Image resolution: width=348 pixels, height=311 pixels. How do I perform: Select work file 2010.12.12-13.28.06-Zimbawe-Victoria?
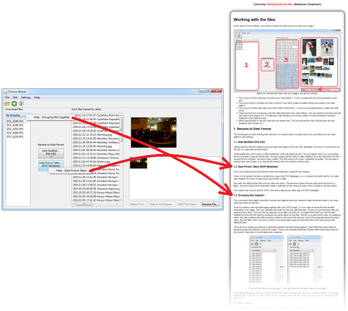[96, 158]
